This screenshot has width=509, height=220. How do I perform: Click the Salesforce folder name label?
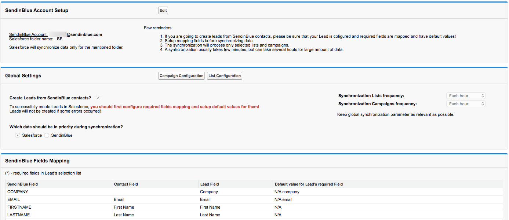pos(31,39)
